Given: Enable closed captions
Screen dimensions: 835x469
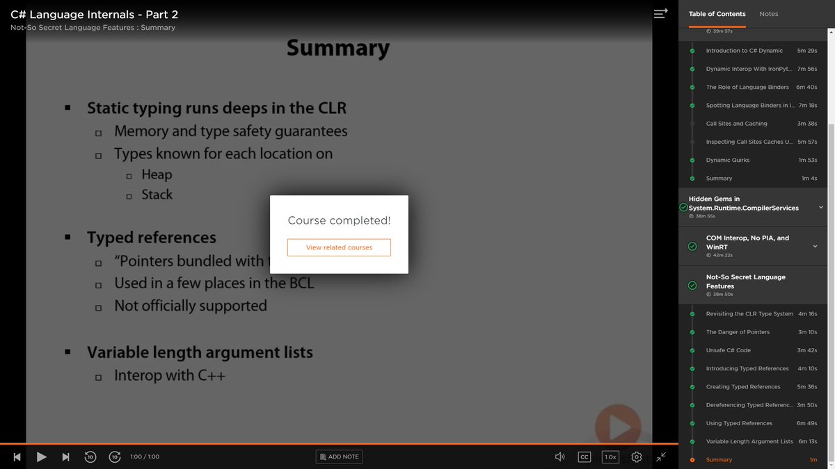Looking at the screenshot, I should click(584, 456).
